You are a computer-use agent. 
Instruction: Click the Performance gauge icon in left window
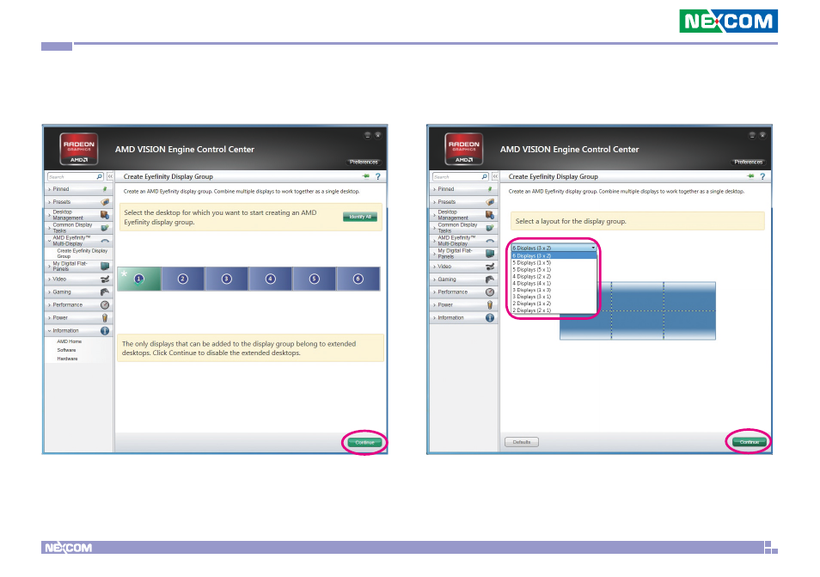[105, 304]
